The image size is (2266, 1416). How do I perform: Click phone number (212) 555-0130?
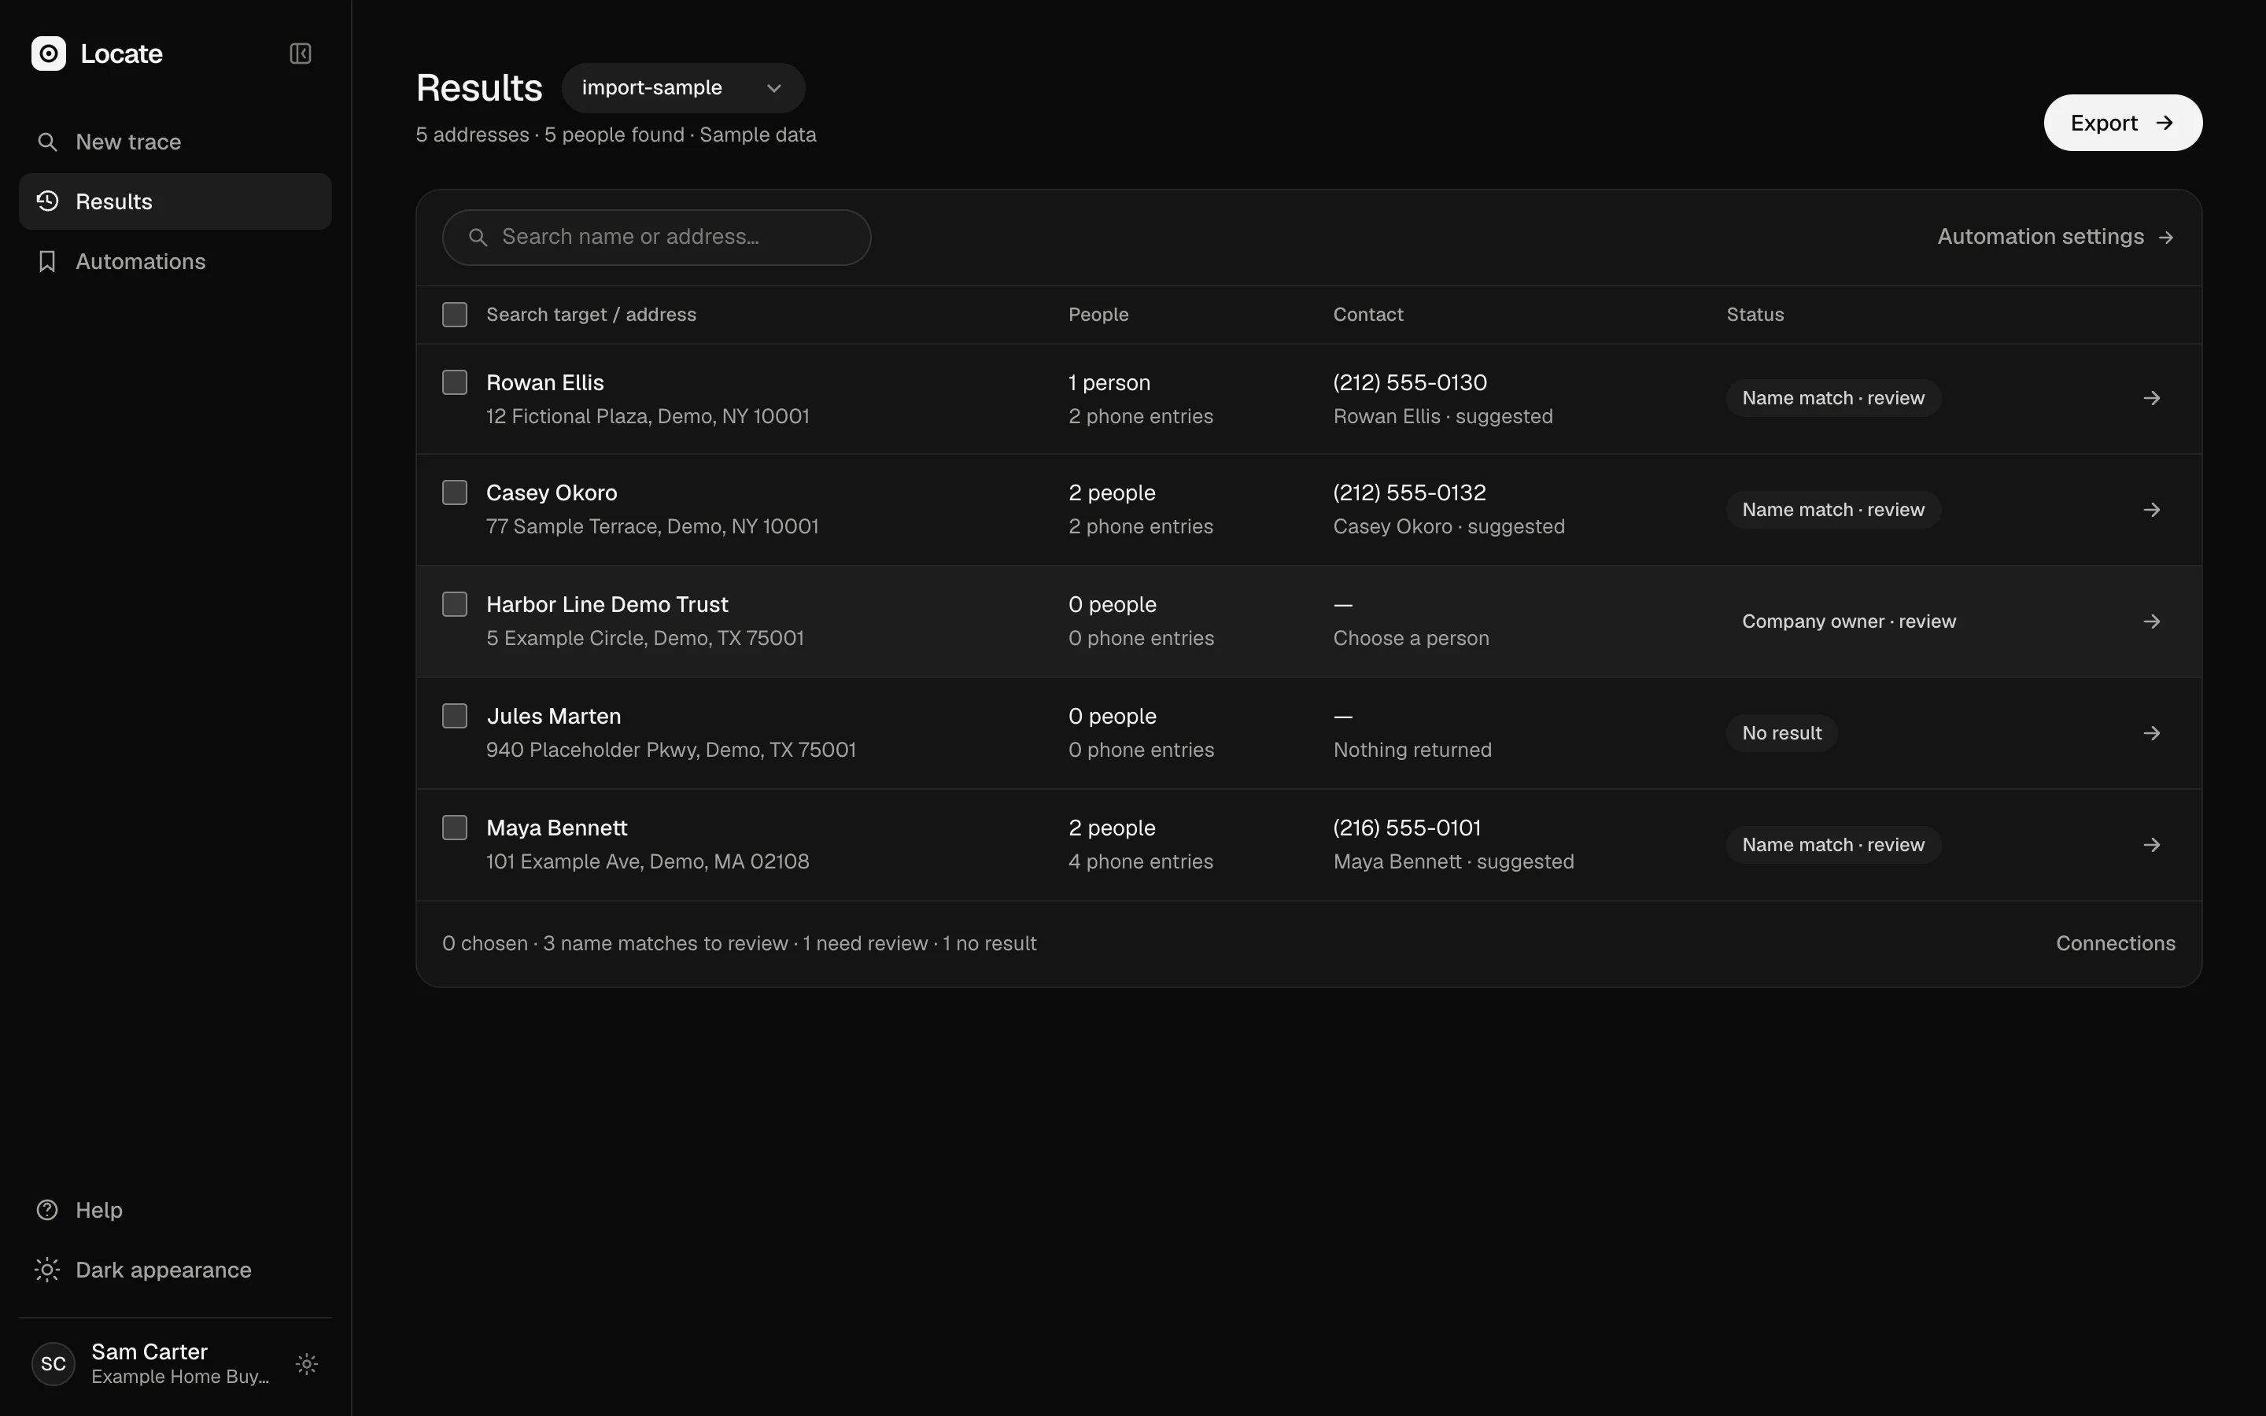point(1410,382)
